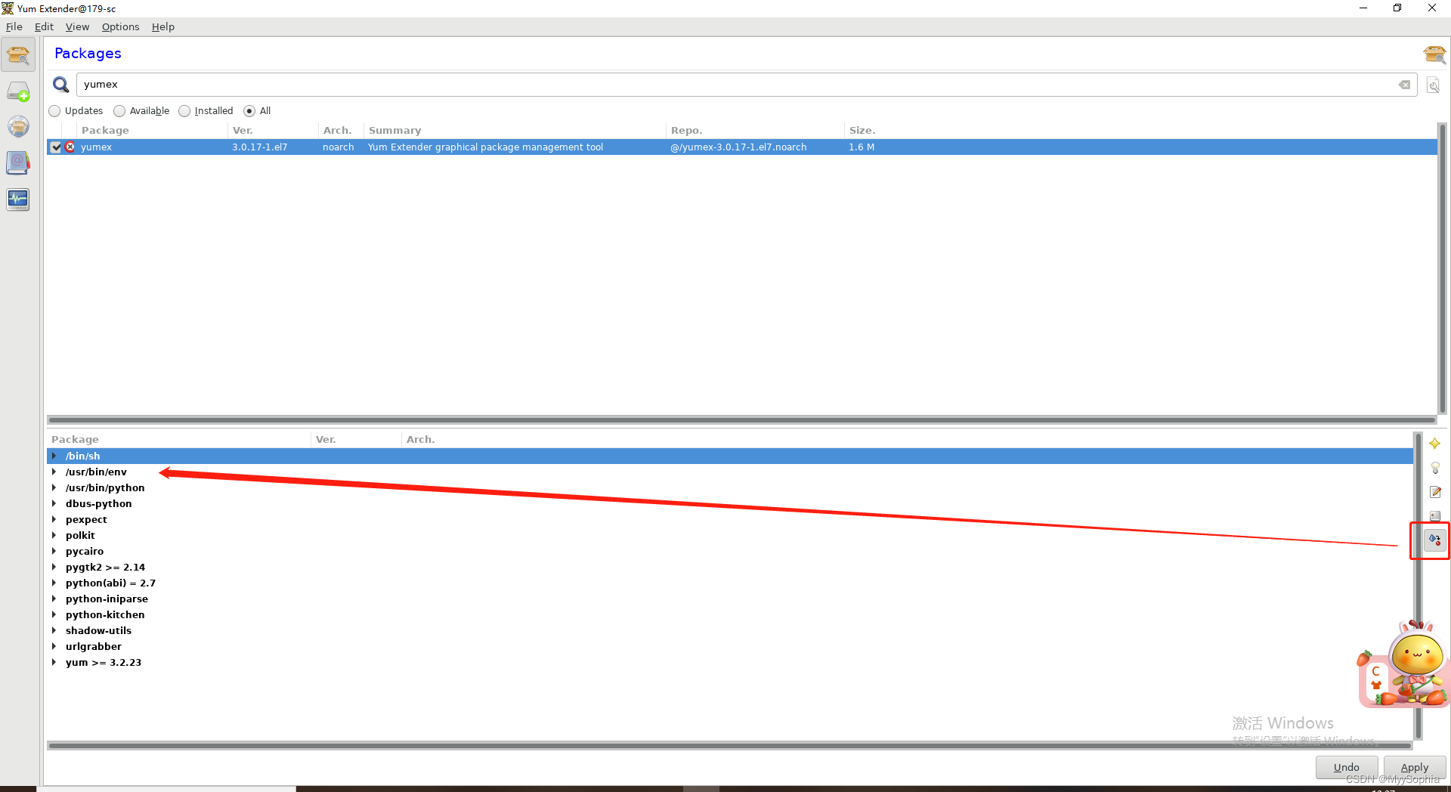Click the Yum Extender title bar icon

[8, 8]
